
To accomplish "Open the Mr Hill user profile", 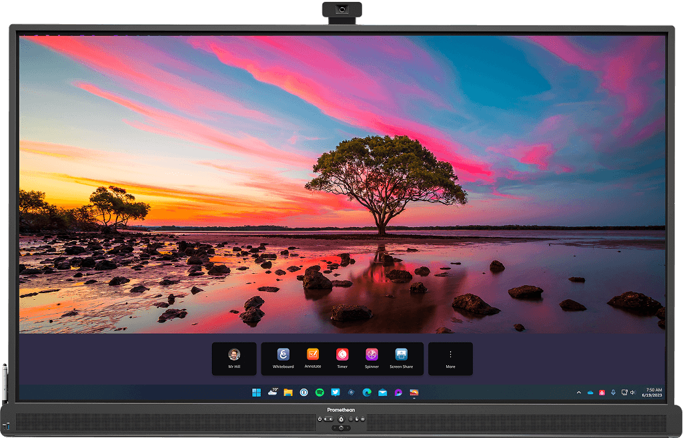I will coord(234,359).
